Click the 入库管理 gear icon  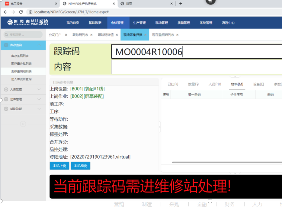pyautogui.click(x=6, y=89)
